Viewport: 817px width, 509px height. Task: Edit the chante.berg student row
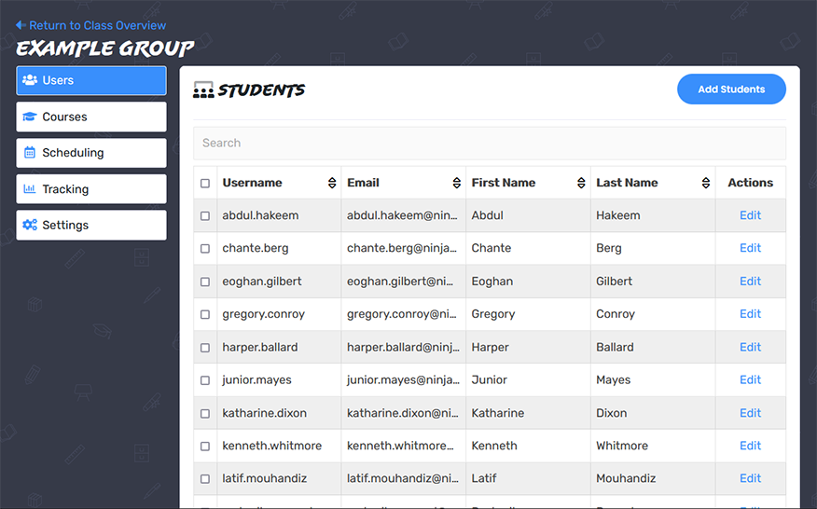point(750,248)
